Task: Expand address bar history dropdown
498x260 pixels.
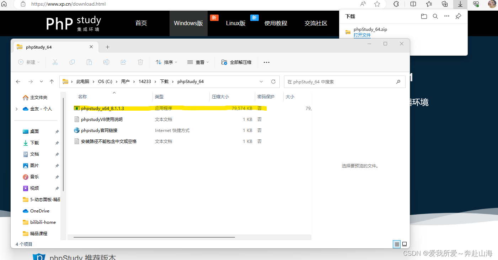Action: click(x=261, y=82)
